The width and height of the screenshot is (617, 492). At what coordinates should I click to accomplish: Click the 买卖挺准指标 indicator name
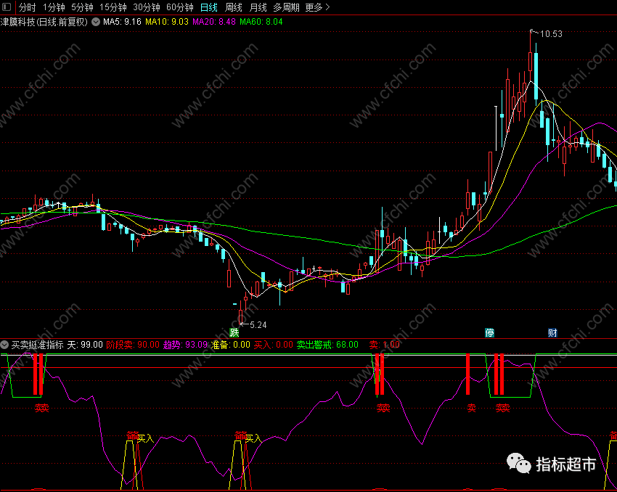tap(37, 345)
